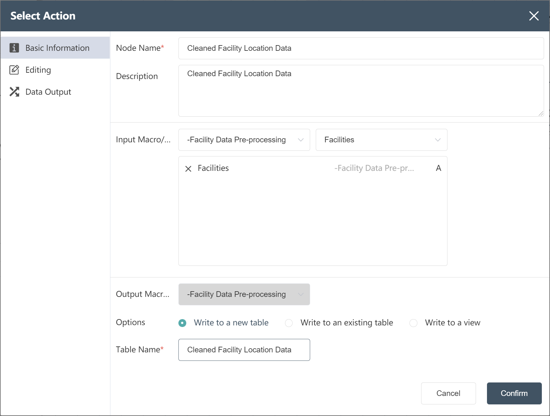550x416 pixels.
Task: Click the Data Output shuffle icon
Action: click(x=14, y=92)
